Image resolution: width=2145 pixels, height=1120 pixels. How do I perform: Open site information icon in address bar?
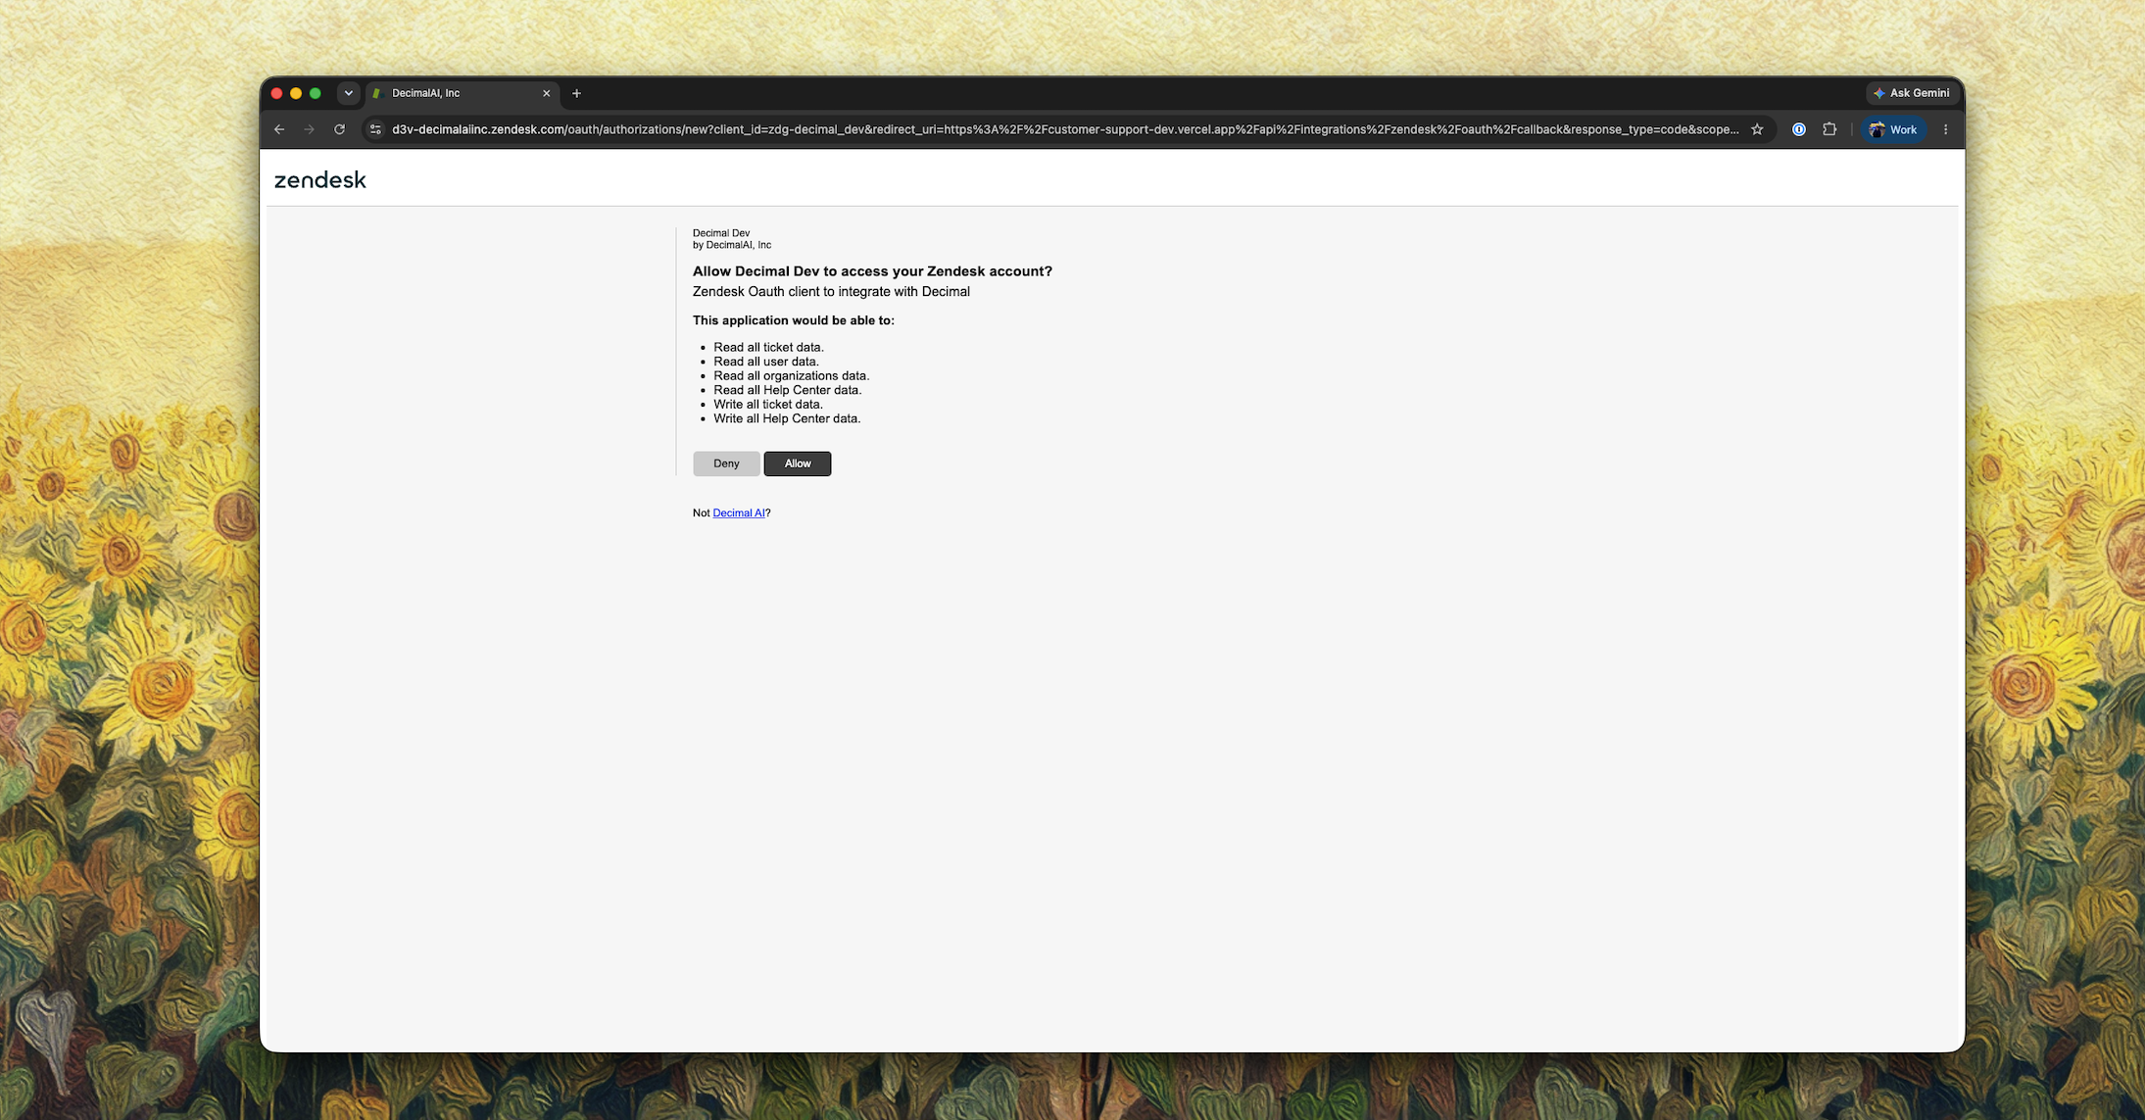tap(375, 129)
